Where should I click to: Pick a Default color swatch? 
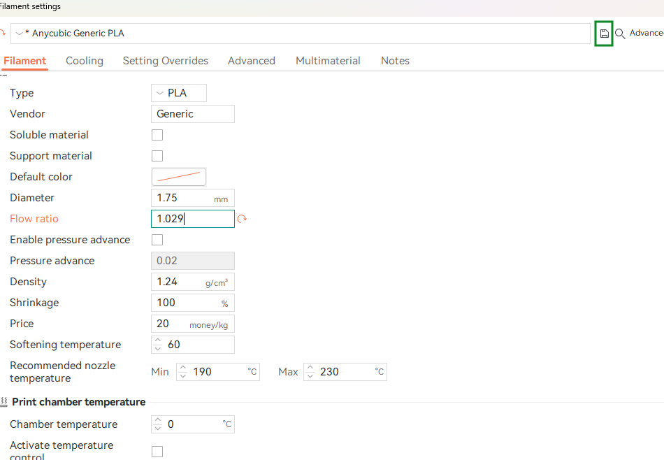point(179,177)
